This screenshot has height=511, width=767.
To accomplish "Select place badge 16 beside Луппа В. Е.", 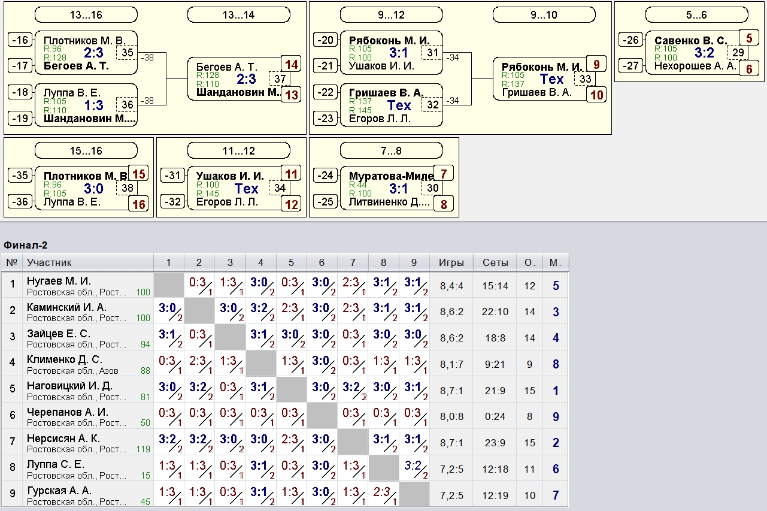I will 139,205.
